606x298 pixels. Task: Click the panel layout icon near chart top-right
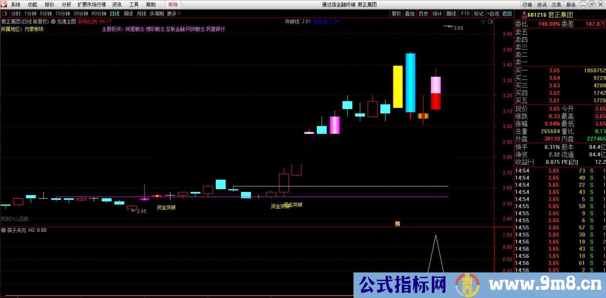pyautogui.click(x=490, y=21)
